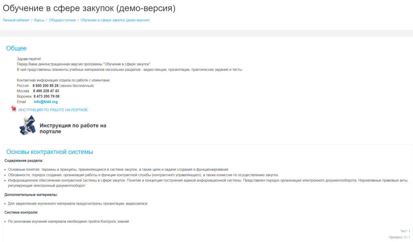Click the Russia phone number 8 800 200 85 28

(x=46, y=86)
